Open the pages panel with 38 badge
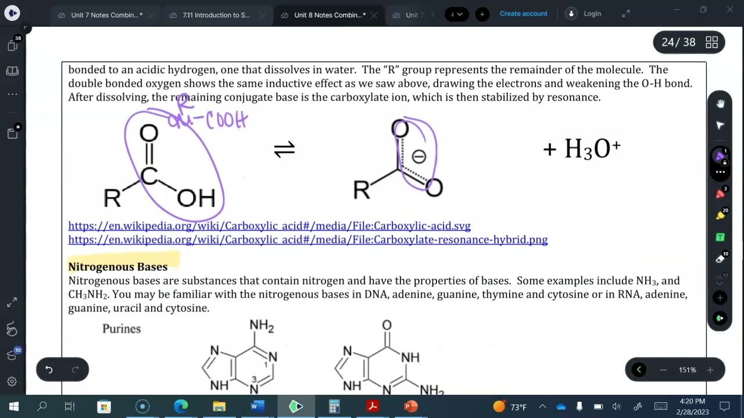The height and width of the screenshot is (418, 744). pyautogui.click(x=13, y=45)
